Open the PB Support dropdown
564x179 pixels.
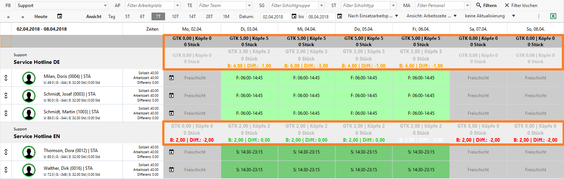click(x=62, y=6)
